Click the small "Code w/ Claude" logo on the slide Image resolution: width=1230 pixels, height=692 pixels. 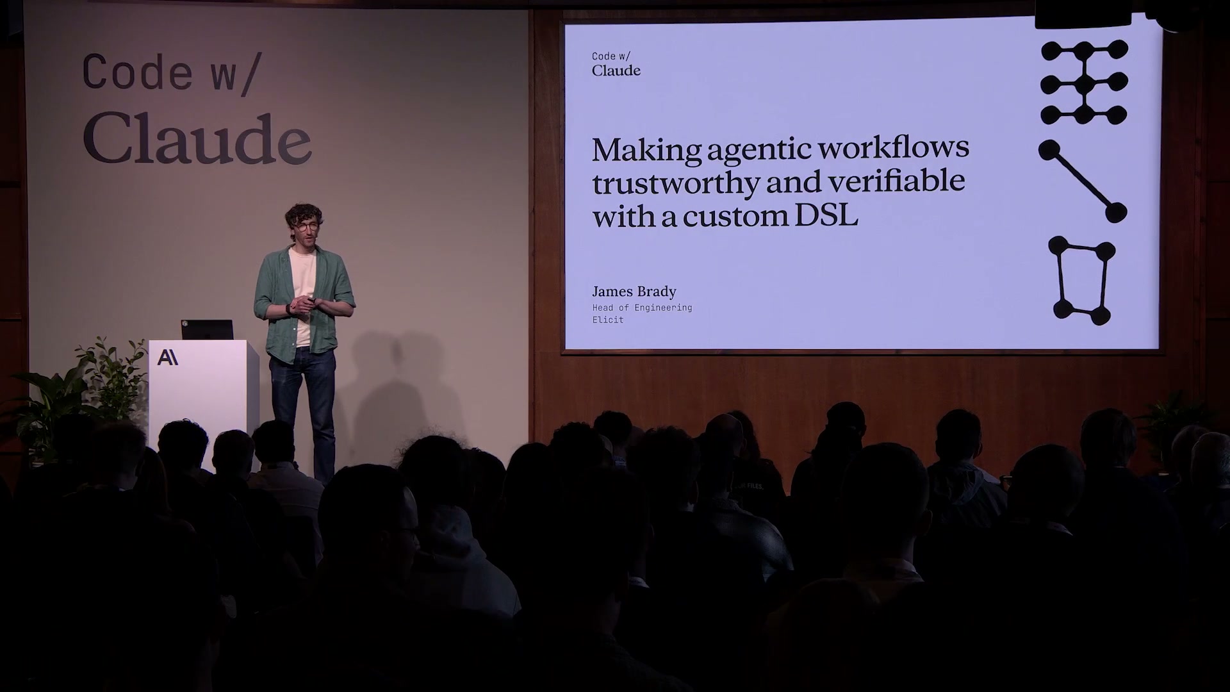616,64
